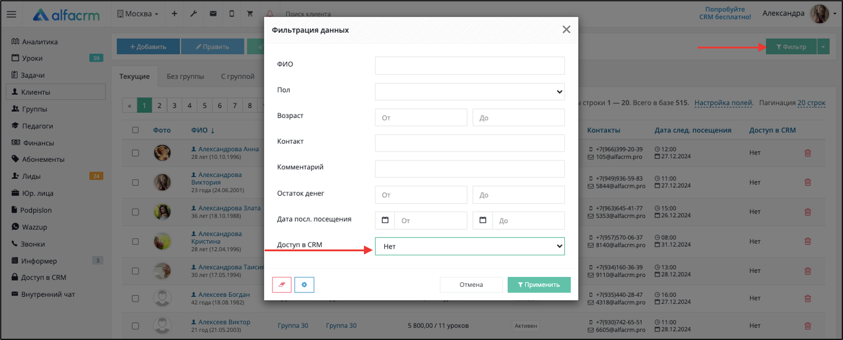843x340 pixels.
Task: Click the Возраст От field
Action: tap(421, 117)
